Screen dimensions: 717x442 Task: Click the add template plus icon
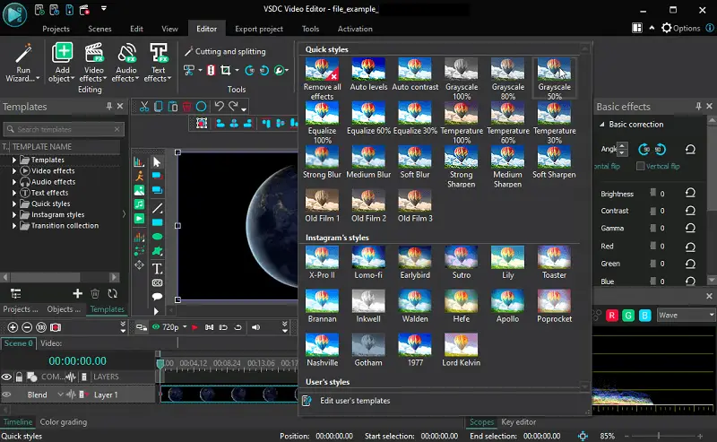77,293
